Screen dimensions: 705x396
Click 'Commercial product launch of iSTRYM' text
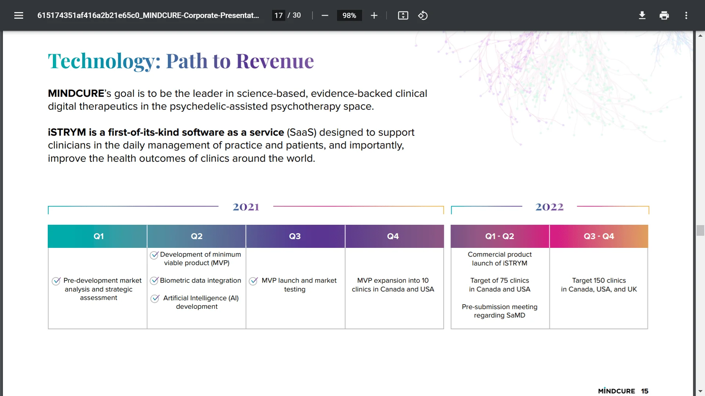(x=500, y=259)
